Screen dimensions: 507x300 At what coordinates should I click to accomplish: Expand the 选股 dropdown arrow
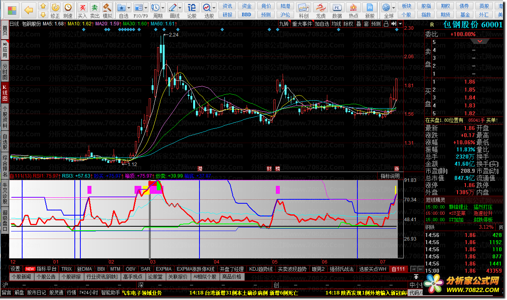point(214,8)
